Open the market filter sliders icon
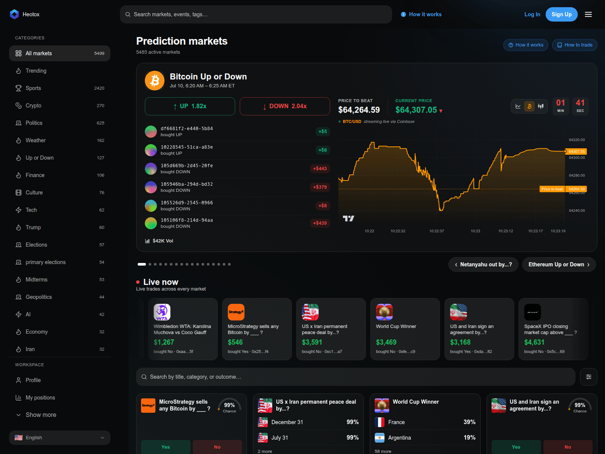The height and width of the screenshot is (454, 605). (x=589, y=377)
